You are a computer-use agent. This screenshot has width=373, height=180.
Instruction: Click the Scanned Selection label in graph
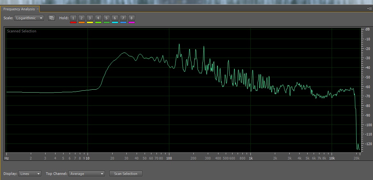pos(21,31)
